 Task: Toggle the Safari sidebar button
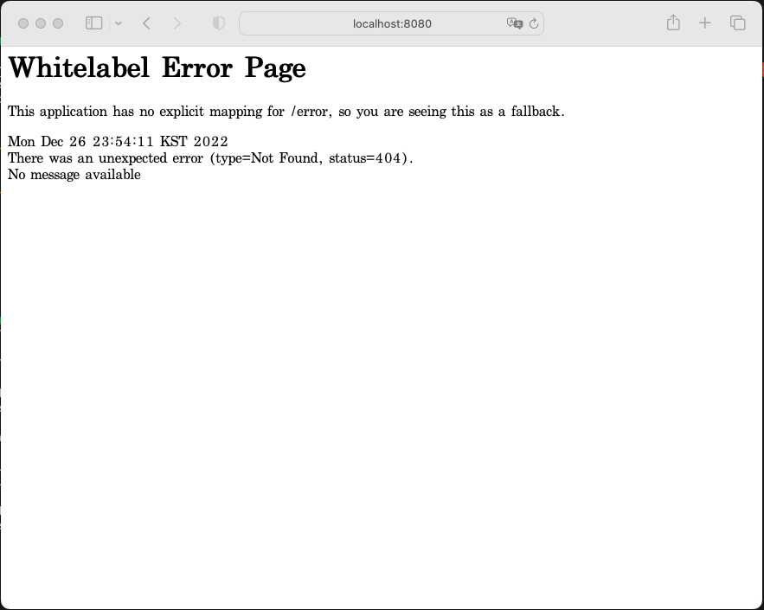pos(93,22)
